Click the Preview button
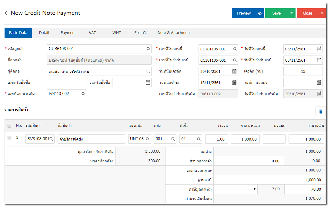This screenshot has width=331, height=207. 244,13
